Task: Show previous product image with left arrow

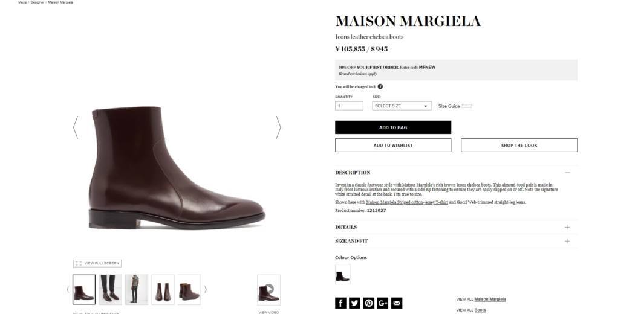Action: pos(76,127)
